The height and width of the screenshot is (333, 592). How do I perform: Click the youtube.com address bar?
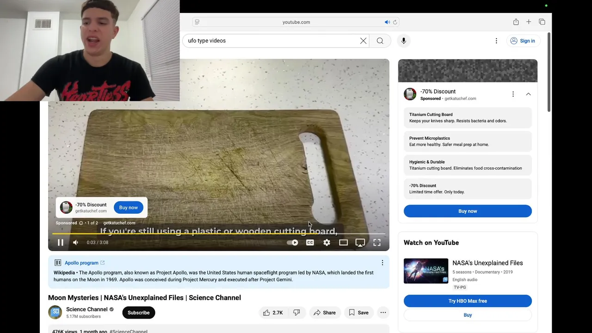pos(296,22)
